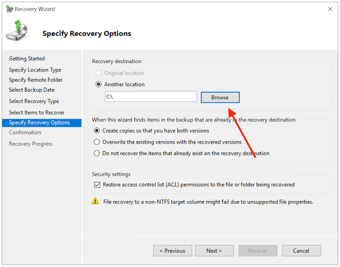340x267 pixels.
Task: Go back with the Previous button
Action: point(172,251)
